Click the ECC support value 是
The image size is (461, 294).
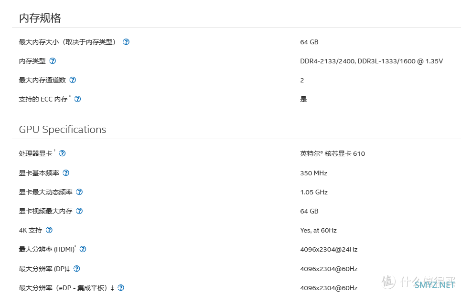(x=303, y=100)
